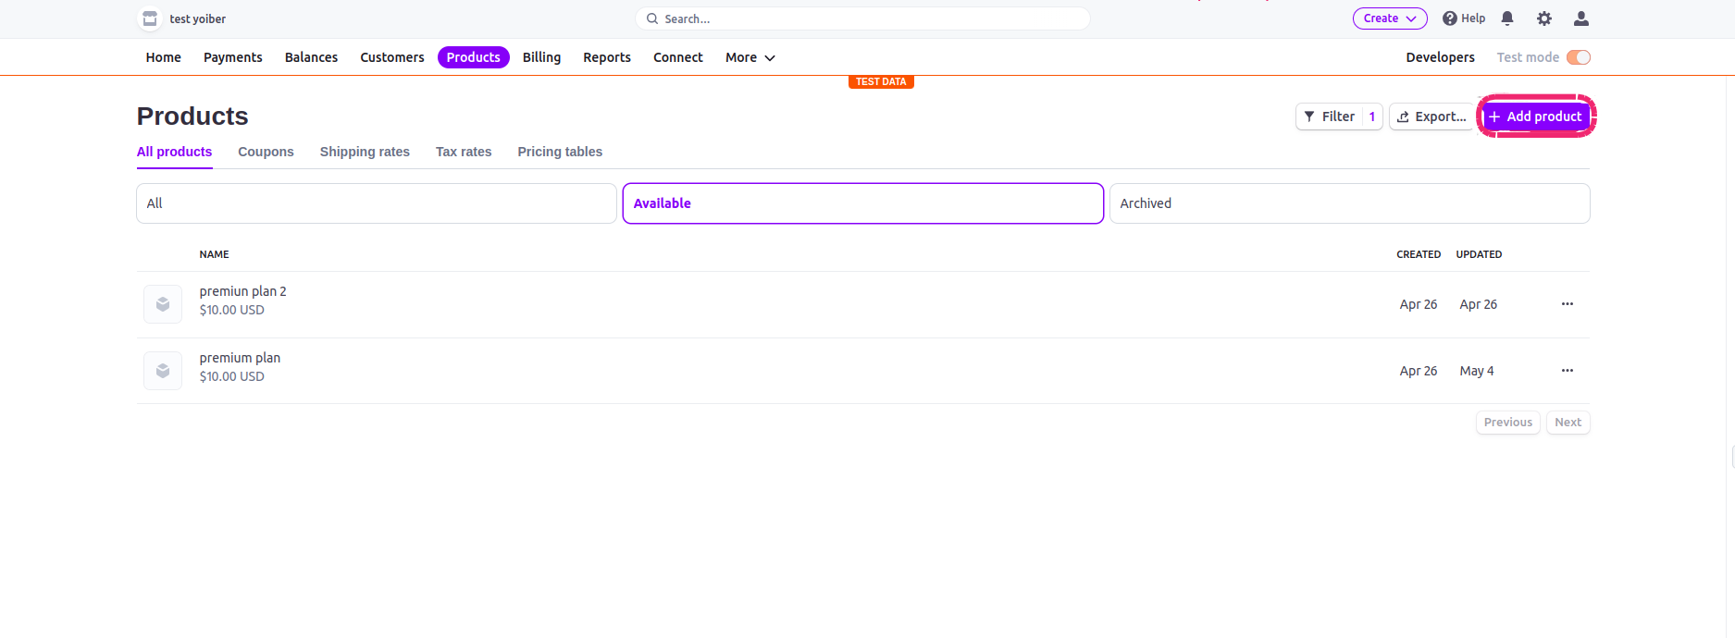Go to Home
Image resolution: width=1735 pixels, height=638 pixels.
(x=164, y=57)
